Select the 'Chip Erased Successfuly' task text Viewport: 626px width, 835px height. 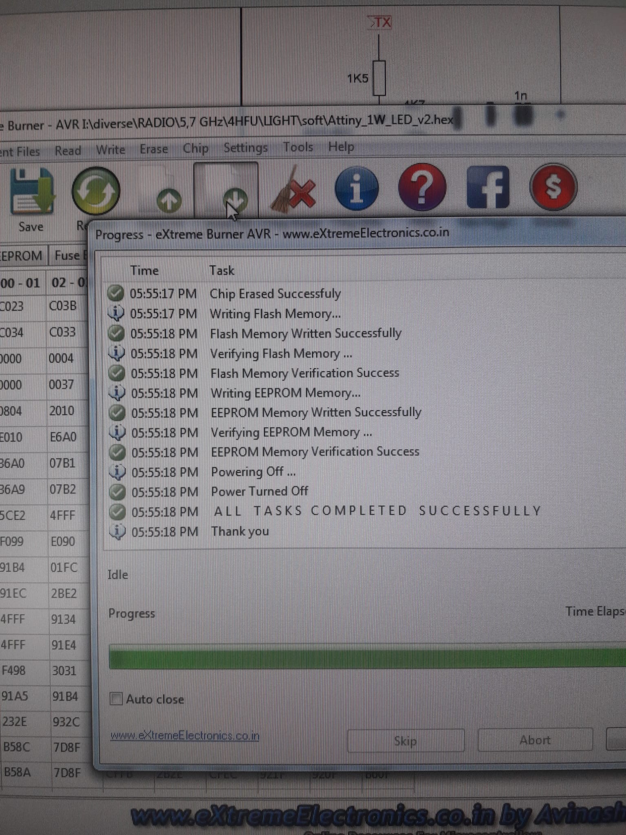coord(275,294)
